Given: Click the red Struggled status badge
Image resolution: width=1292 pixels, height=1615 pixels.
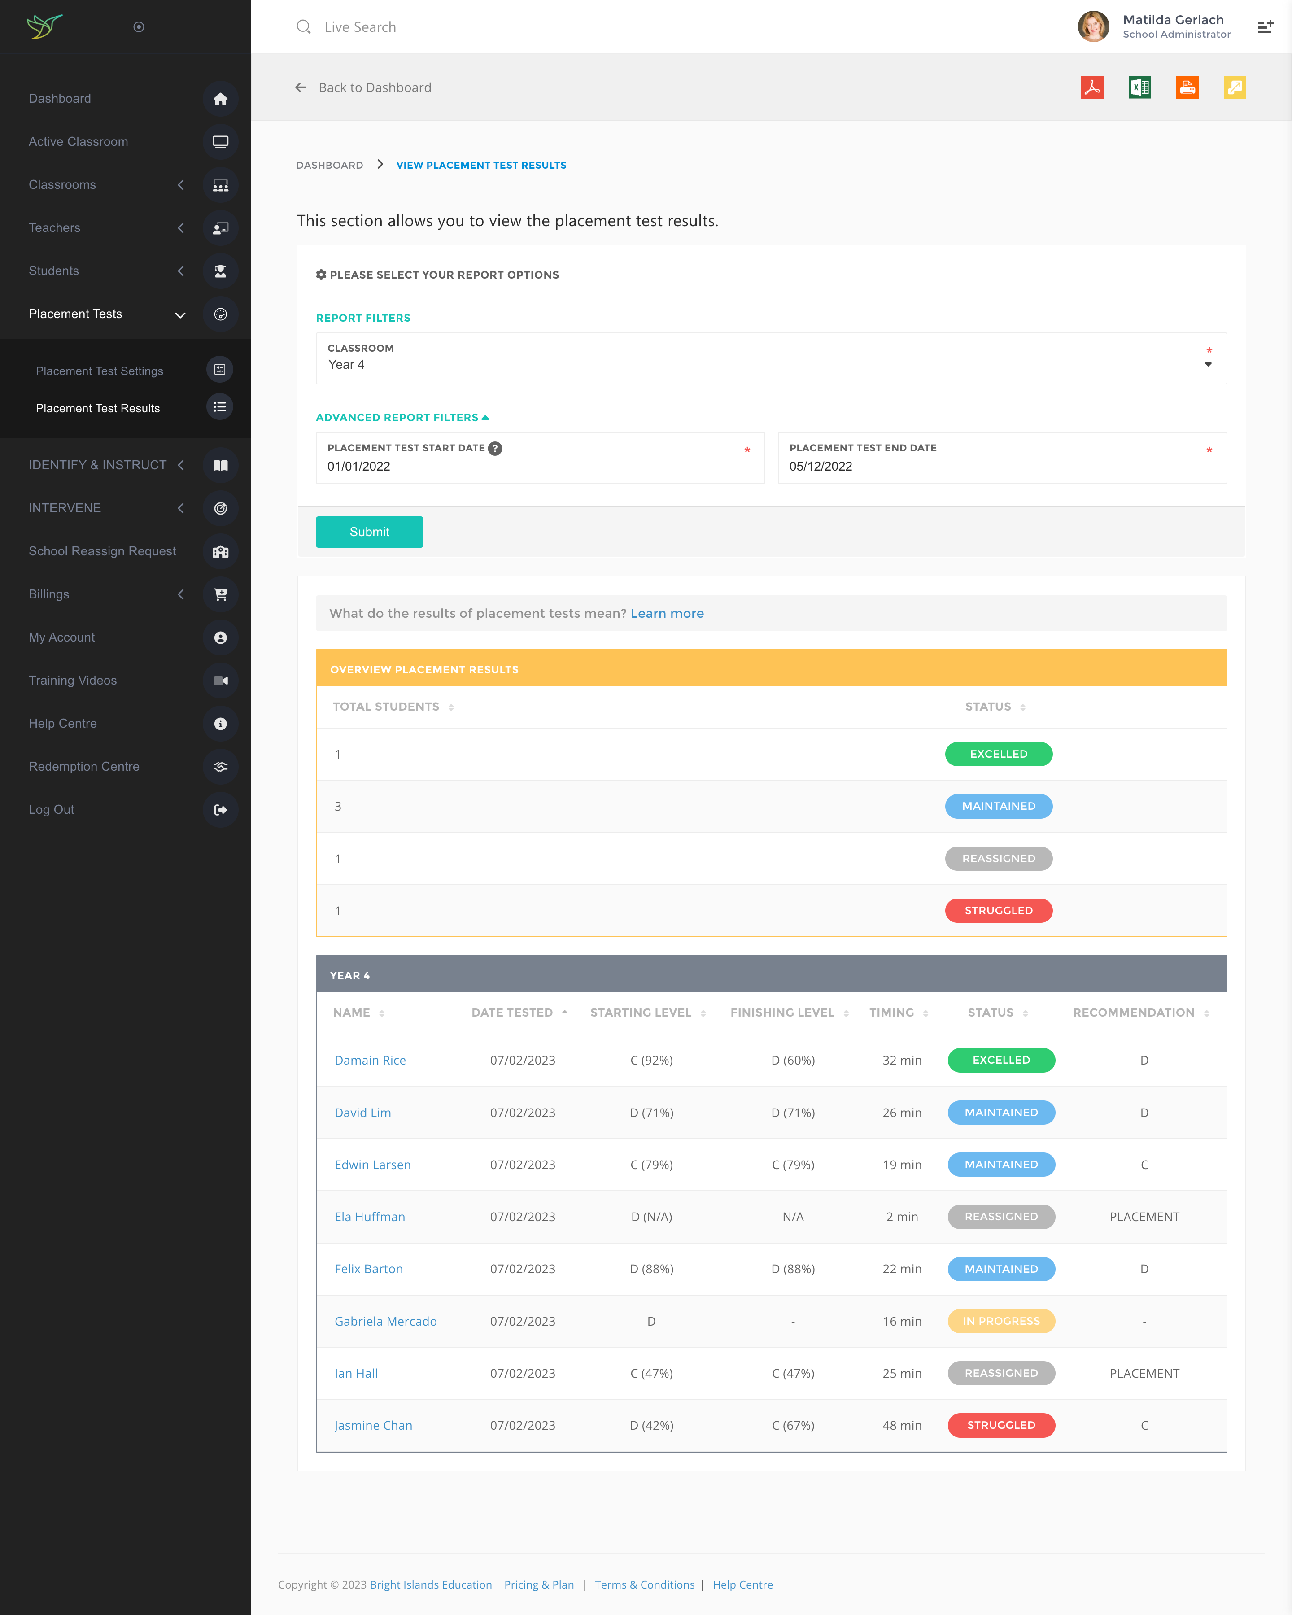Looking at the screenshot, I should [999, 910].
